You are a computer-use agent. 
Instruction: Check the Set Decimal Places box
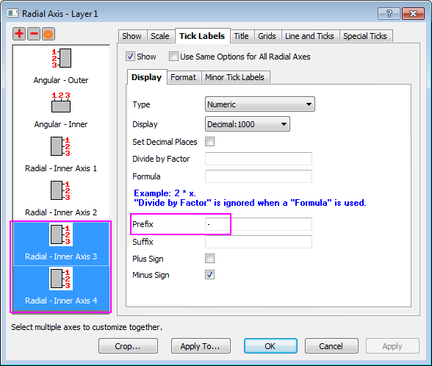[209, 142]
